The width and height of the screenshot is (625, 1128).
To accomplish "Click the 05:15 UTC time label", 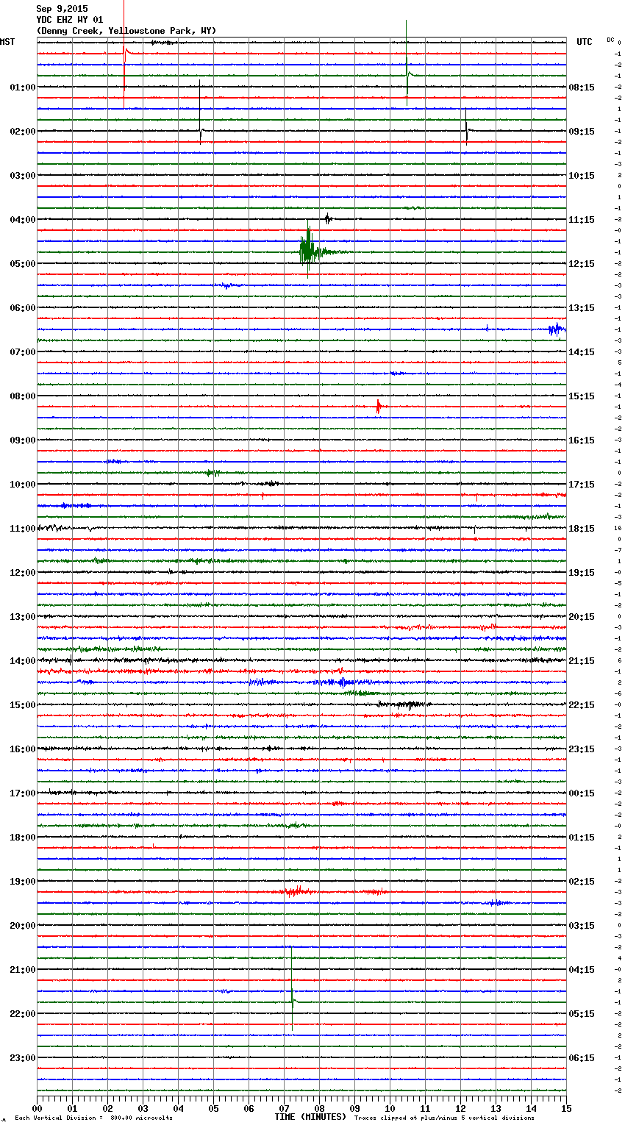I will click(x=582, y=1014).
